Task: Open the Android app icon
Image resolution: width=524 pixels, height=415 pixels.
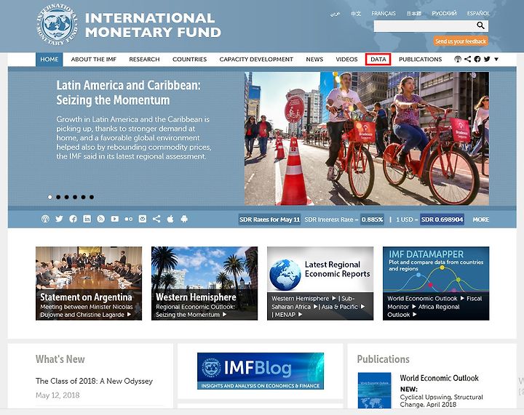Action: point(184,219)
